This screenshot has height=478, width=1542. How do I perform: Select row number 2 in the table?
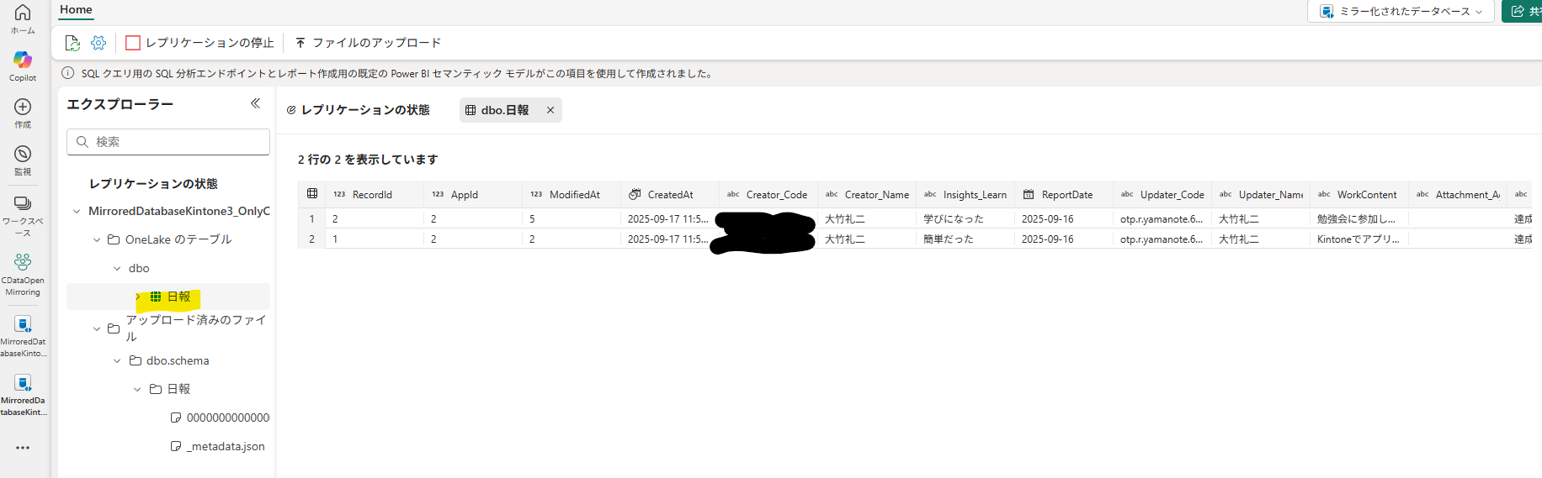[311, 239]
